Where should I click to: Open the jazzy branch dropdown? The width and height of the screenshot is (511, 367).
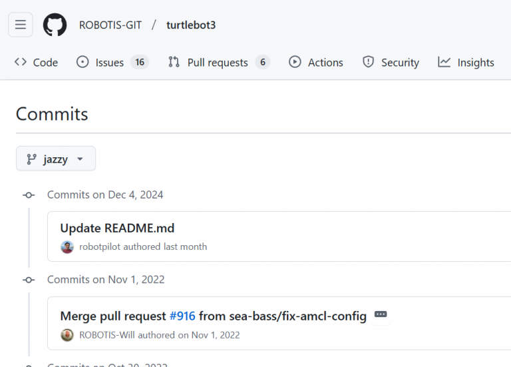coord(56,159)
